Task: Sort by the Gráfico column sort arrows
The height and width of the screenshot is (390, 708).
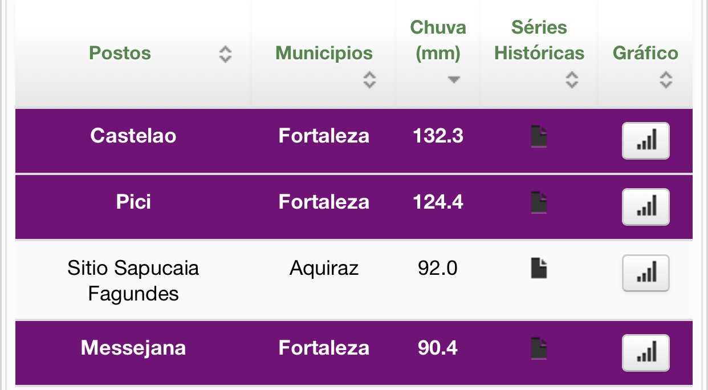Action: [666, 80]
